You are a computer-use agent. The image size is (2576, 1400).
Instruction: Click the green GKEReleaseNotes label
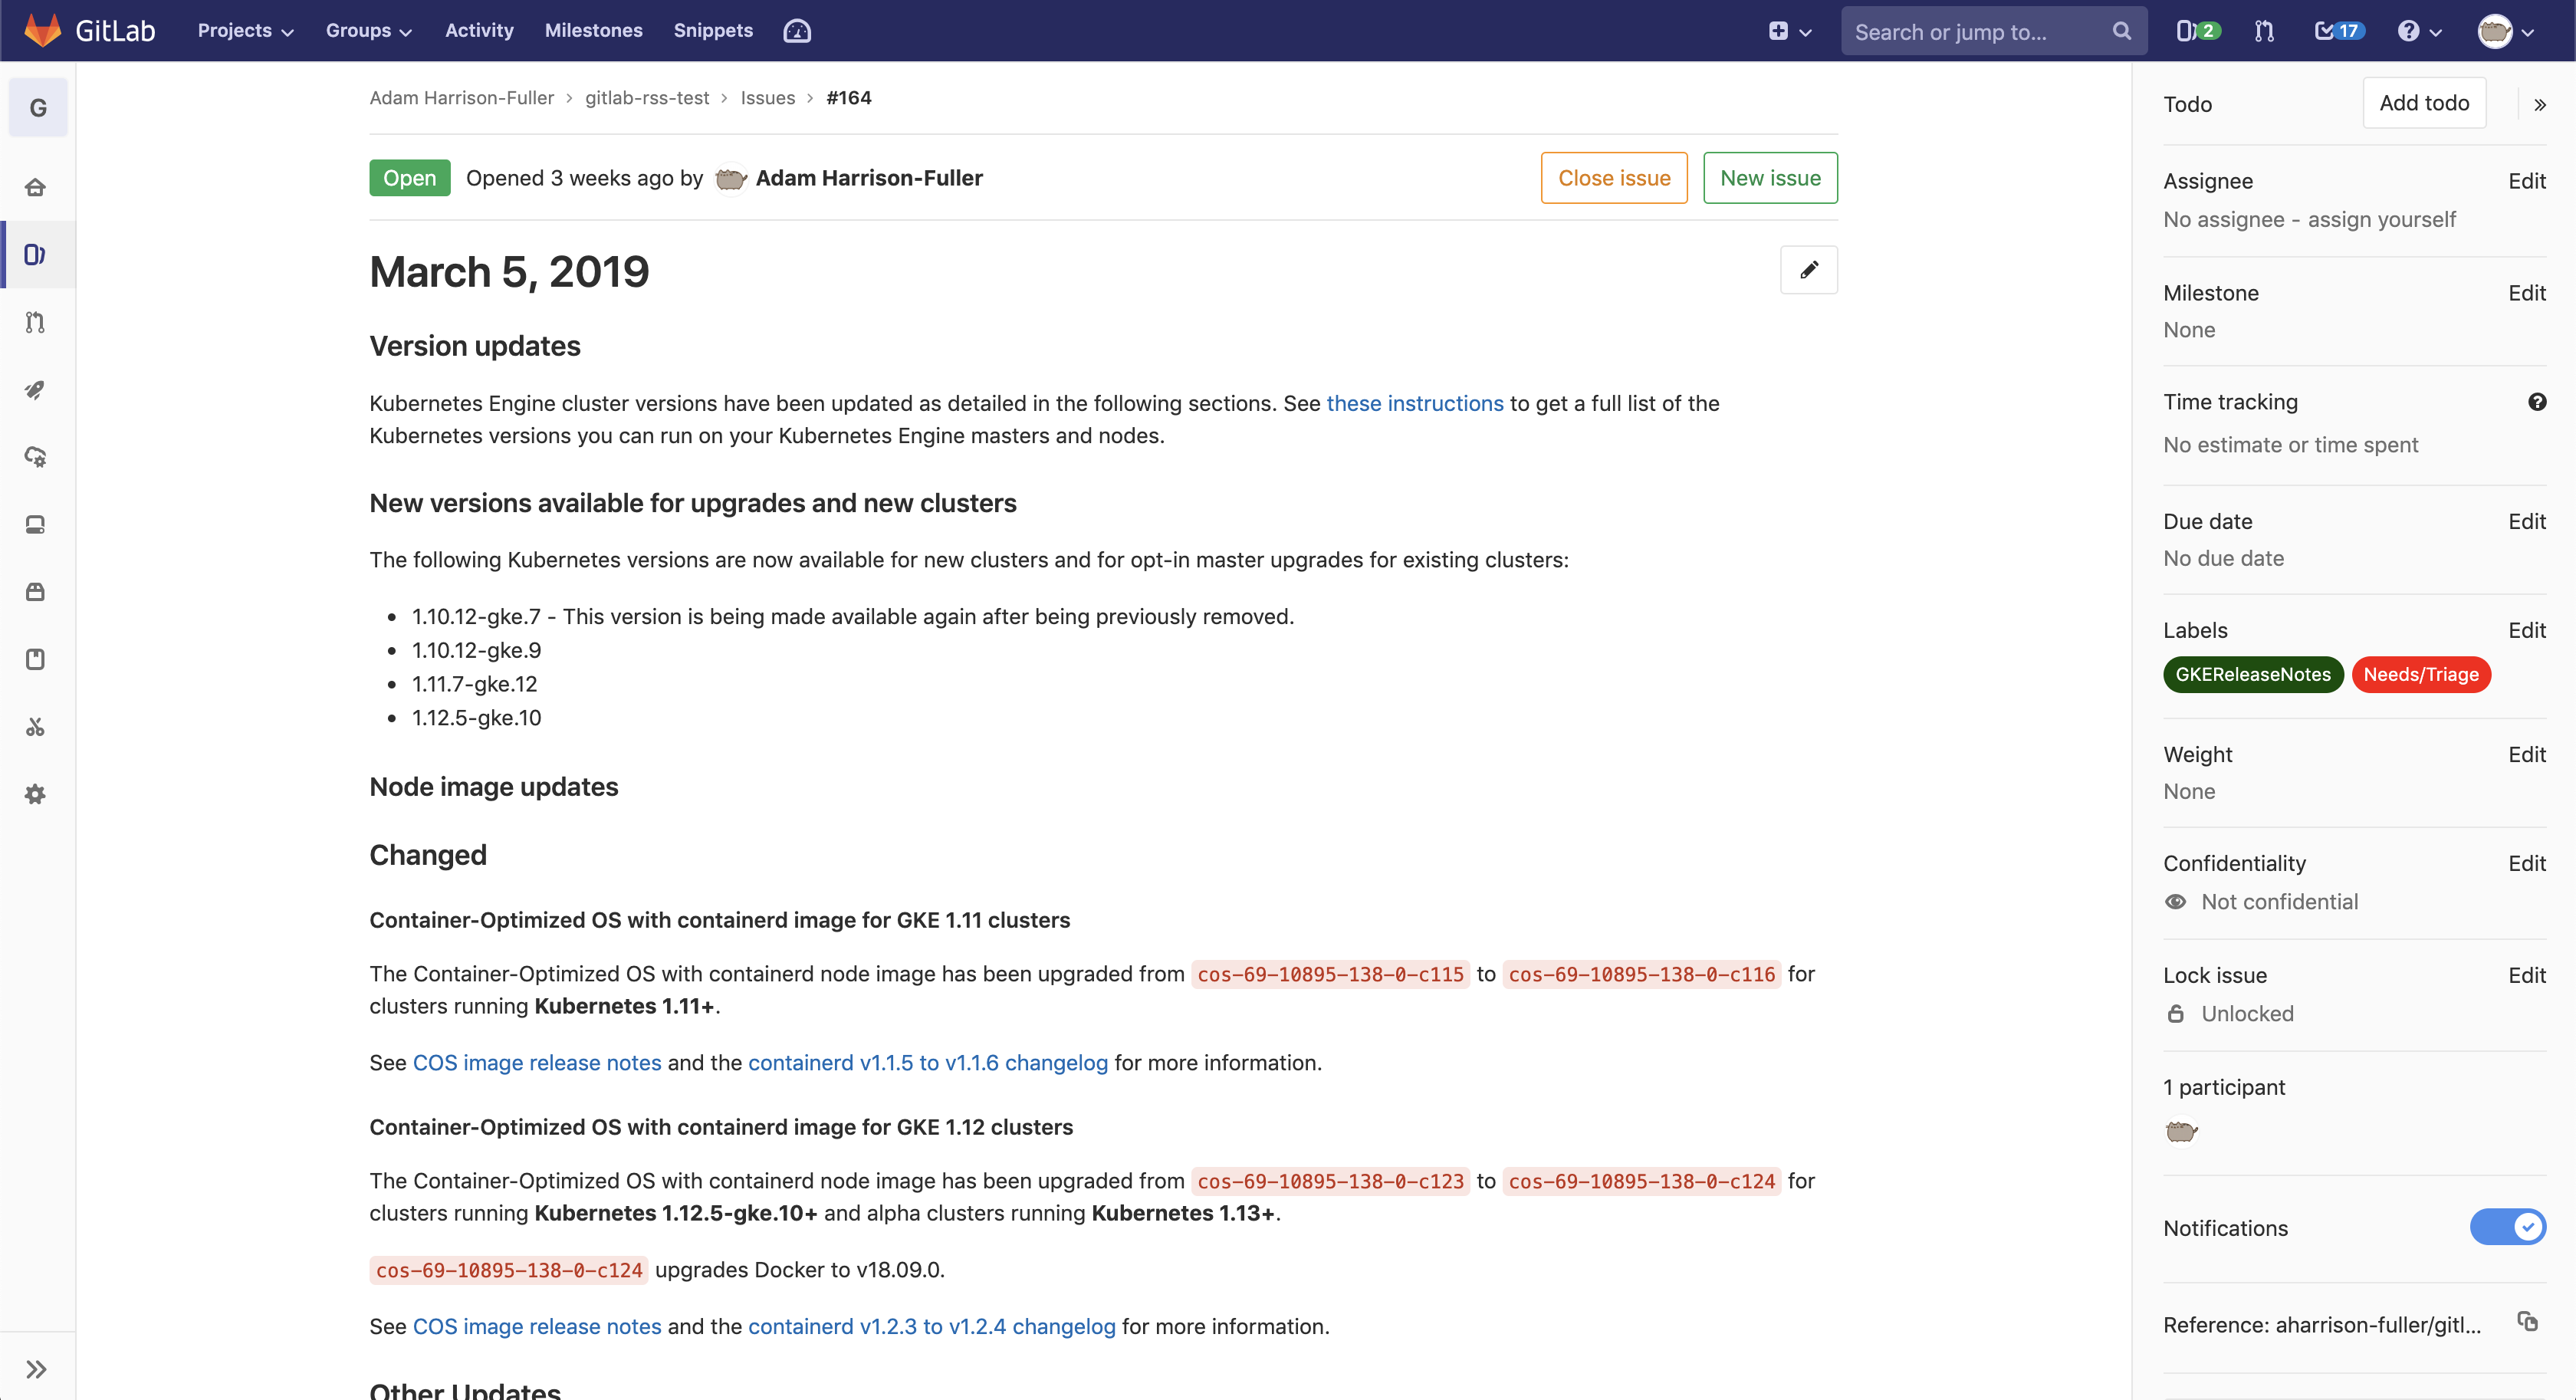click(2252, 674)
